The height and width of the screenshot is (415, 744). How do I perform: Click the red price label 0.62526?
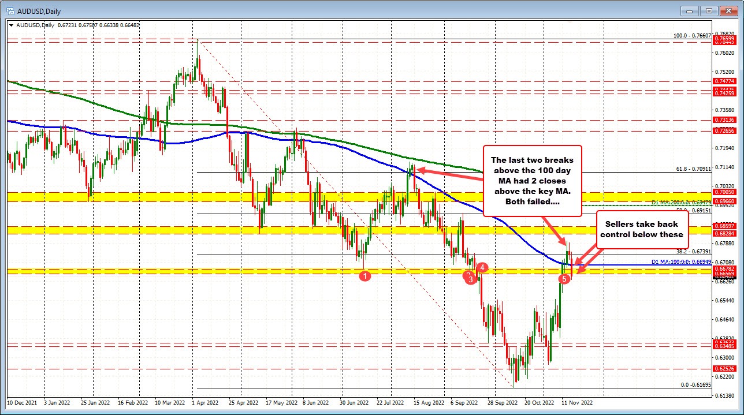pyautogui.click(x=724, y=368)
